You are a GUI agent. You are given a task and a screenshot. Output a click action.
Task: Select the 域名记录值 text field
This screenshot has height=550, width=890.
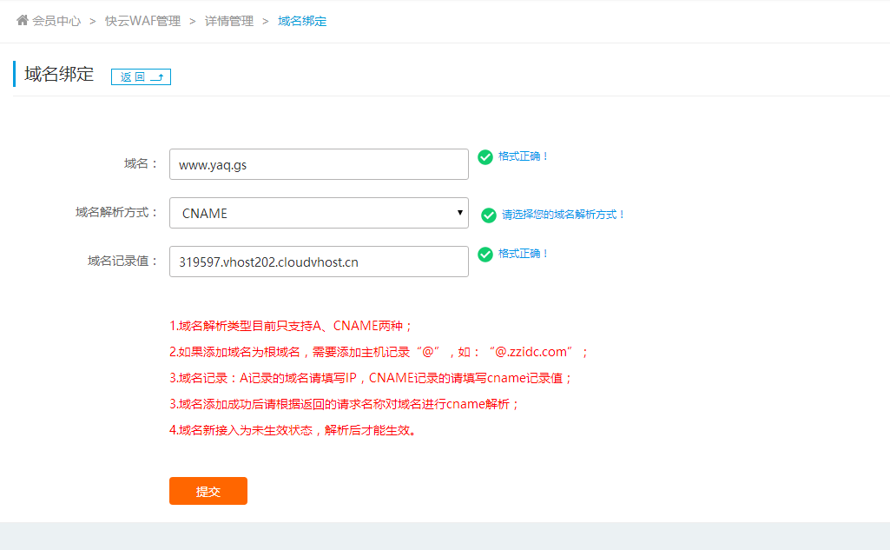pyautogui.click(x=319, y=261)
